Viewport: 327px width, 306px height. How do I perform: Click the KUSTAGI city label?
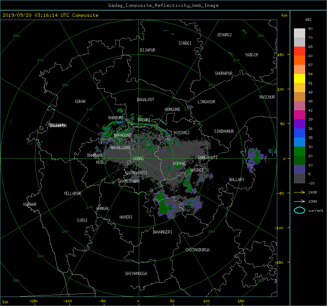click(x=182, y=133)
